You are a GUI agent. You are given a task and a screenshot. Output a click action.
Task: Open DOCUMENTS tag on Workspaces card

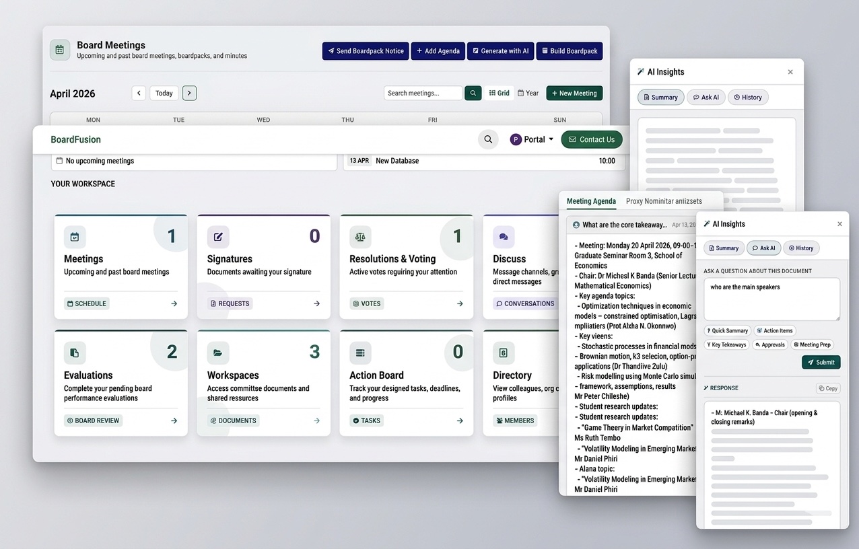(x=234, y=420)
